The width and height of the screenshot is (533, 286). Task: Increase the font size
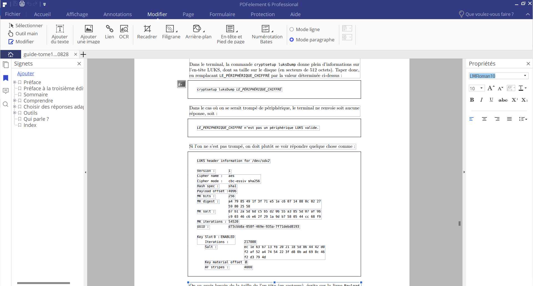point(491,88)
